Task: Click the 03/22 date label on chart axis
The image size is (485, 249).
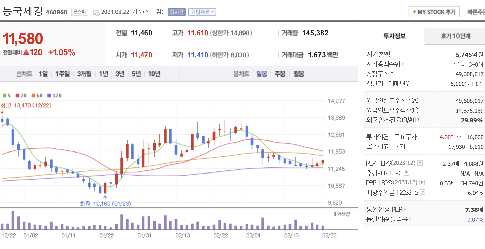Action: [329, 235]
